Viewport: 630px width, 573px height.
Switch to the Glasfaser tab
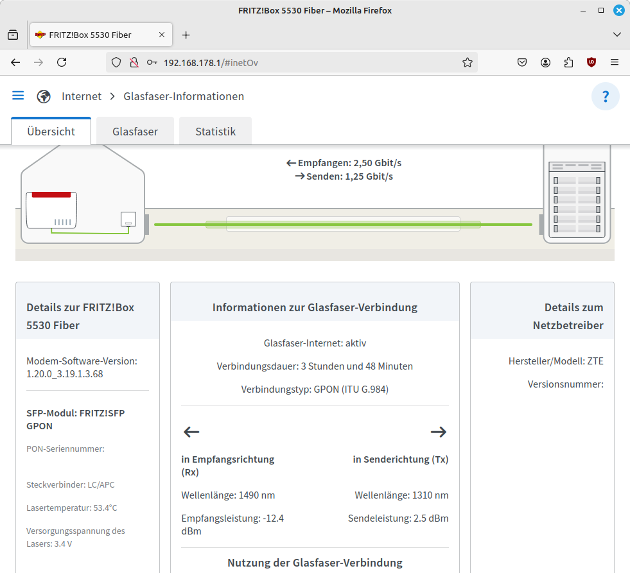(x=135, y=132)
